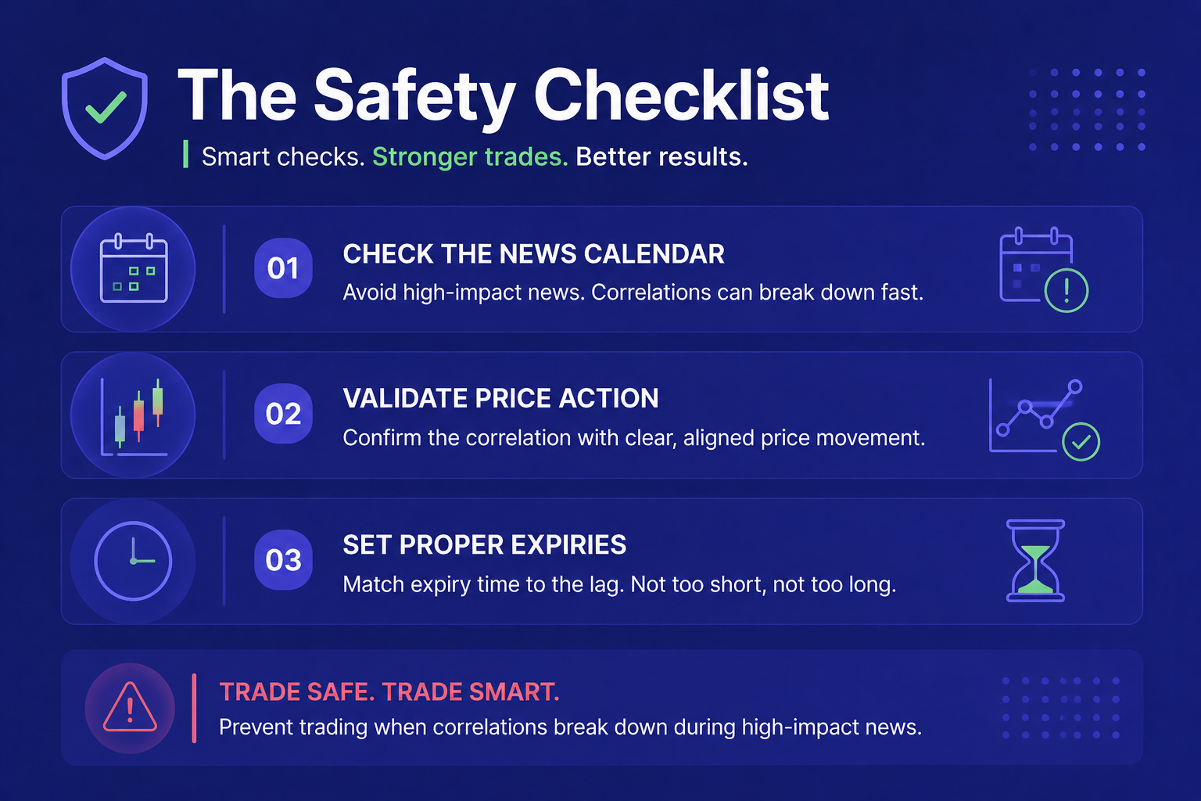Select the 03 number badge
Screen dimensions: 1201x801
[283, 560]
